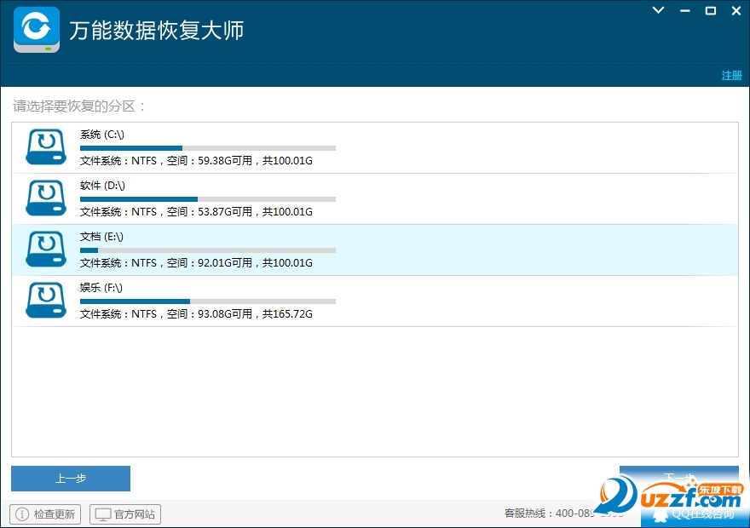Select the 文档 (E:) drive icon
The image size is (750, 528).
click(x=44, y=249)
